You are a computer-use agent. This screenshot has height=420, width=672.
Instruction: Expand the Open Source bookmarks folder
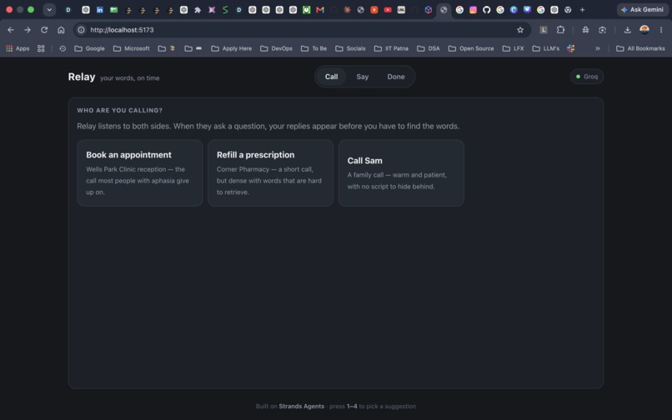tap(471, 48)
